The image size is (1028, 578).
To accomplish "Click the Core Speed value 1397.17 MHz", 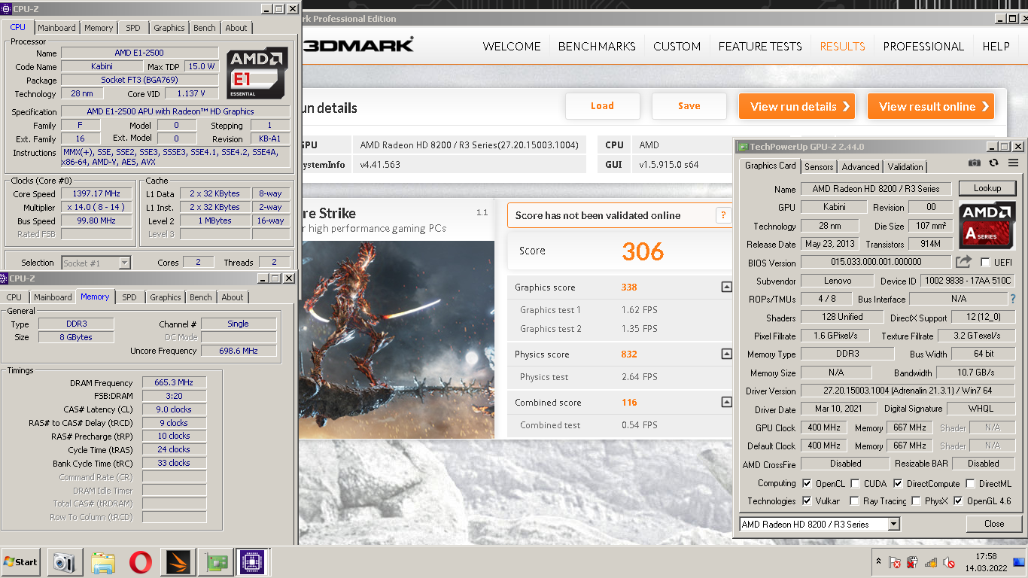I will click(98, 194).
